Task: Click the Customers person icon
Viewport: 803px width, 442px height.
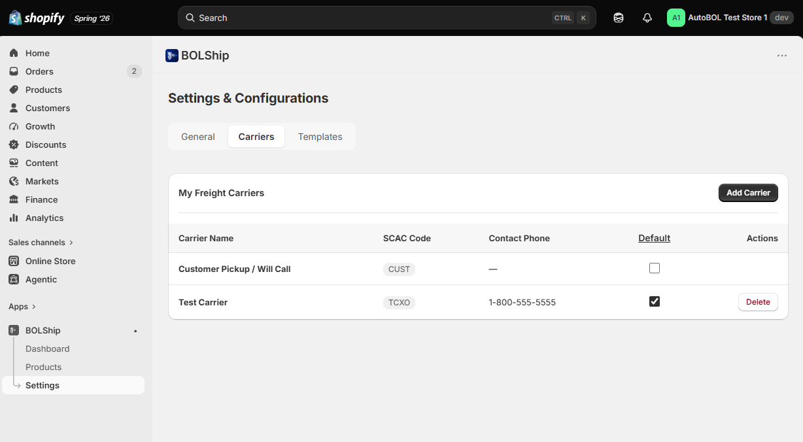Action: click(x=14, y=108)
